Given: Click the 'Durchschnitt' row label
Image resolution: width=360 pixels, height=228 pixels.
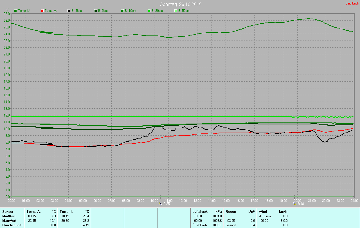Looking at the screenshot, I should point(12,225).
